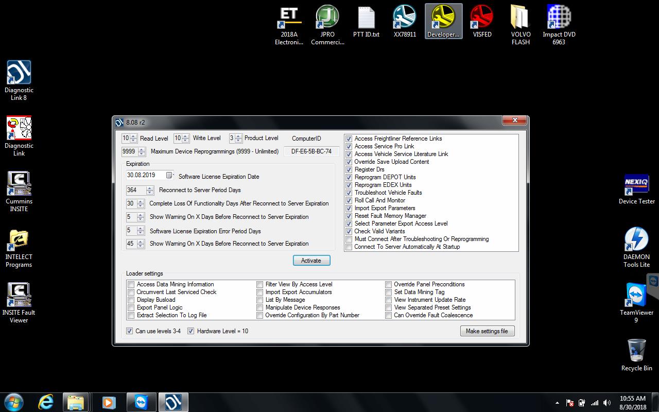Launch the JPRO Commercial desktop icon

pyautogui.click(x=327, y=25)
